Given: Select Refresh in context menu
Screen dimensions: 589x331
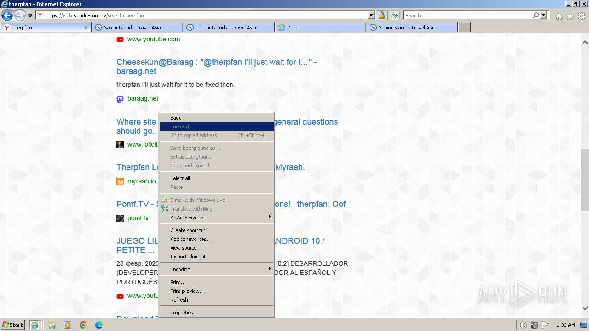Looking at the screenshot, I should [x=217, y=300].
